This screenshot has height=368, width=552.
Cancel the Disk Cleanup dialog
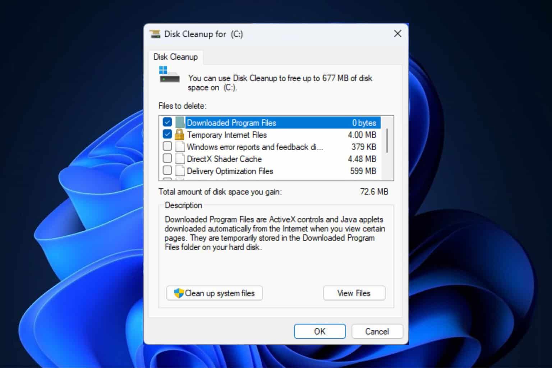(377, 331)
